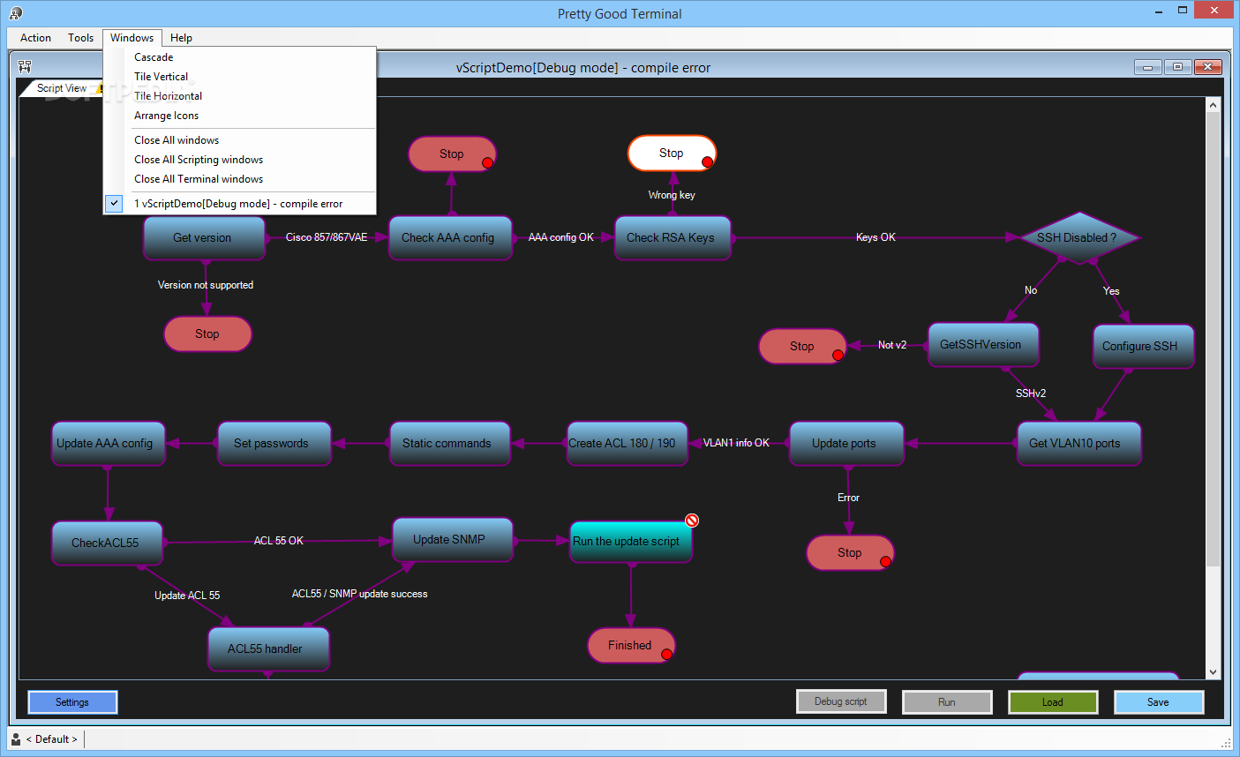
Task: Select the Stop node left of GetSSHVersion
Action: click(802, 347)
